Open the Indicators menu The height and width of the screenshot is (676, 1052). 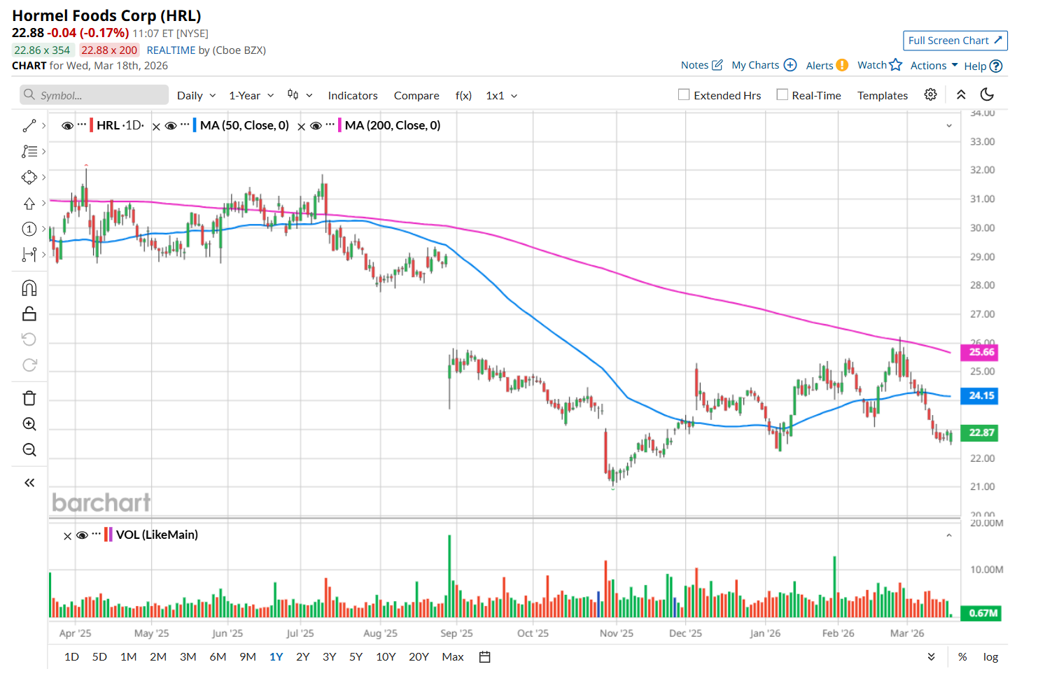[353, 96]
